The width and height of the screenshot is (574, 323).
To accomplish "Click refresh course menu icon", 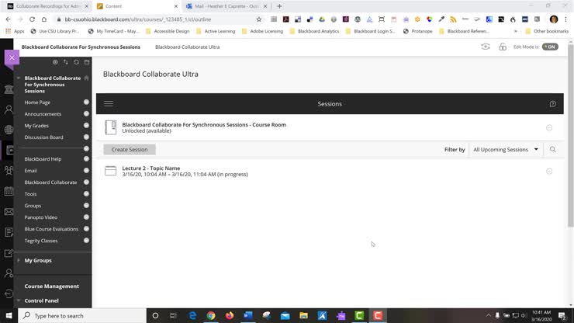I will pyautogui.click(x=76, y=62).
